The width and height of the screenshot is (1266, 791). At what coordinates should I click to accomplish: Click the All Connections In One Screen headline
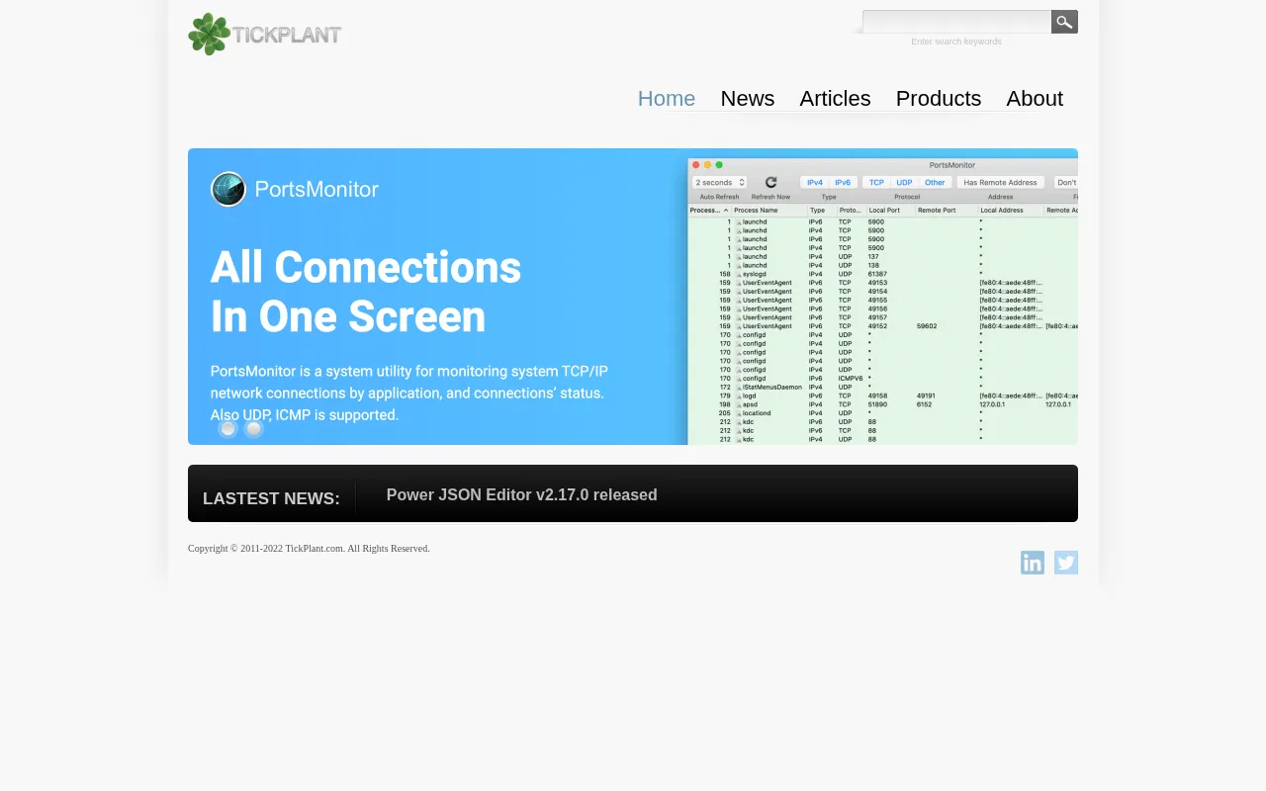point(366,292)
